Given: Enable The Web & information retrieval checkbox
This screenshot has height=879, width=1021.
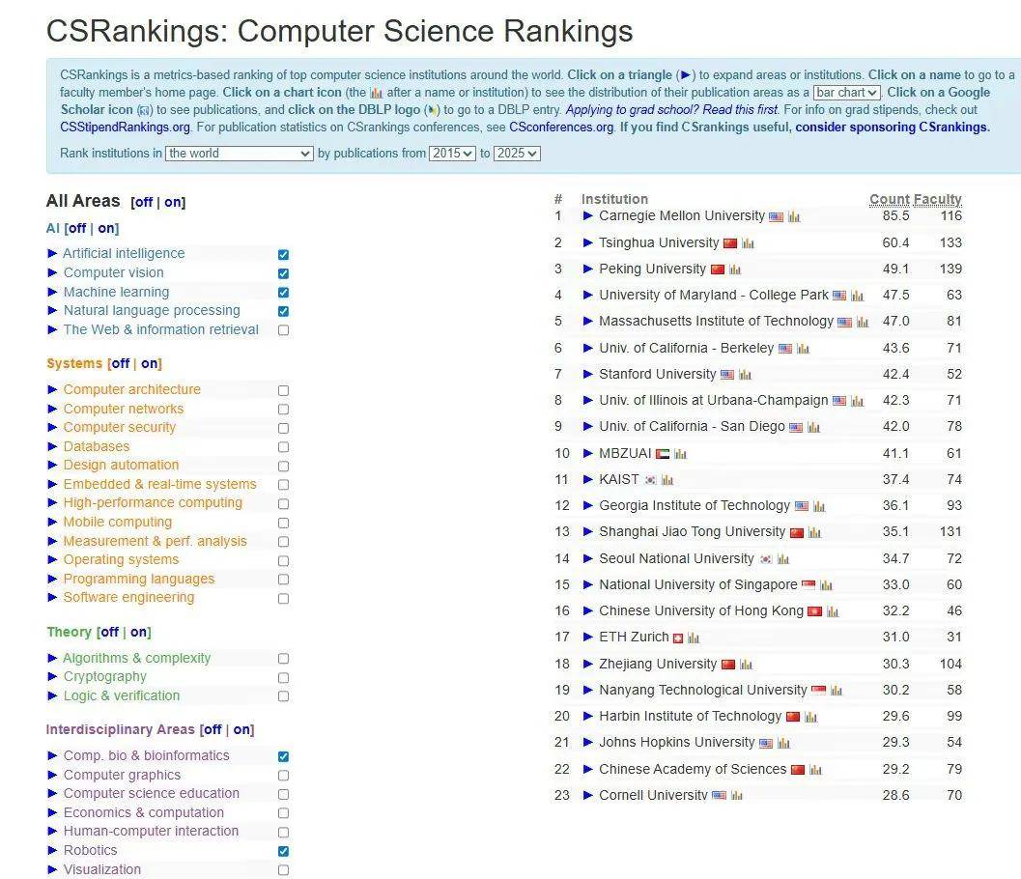Looking at the screenshot, I should (283, 330).
